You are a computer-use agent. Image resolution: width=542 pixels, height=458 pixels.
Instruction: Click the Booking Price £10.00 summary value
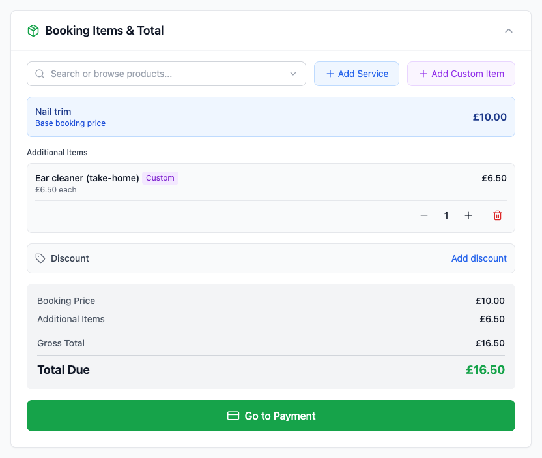490,301
